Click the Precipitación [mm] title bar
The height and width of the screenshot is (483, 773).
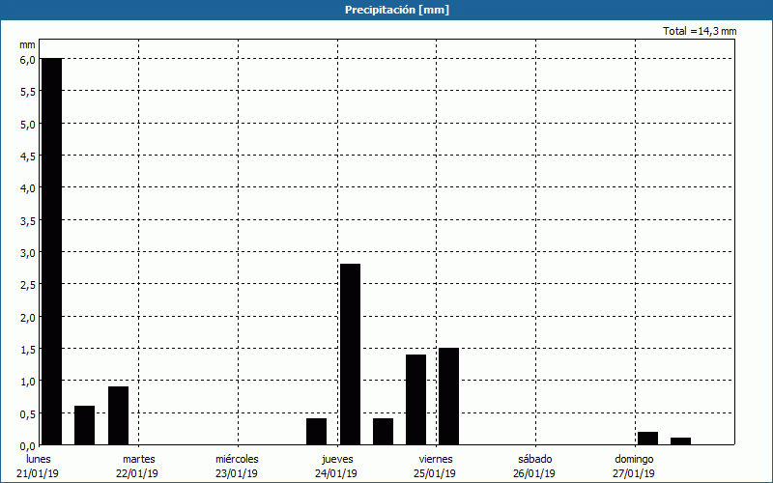click(x=386, y=10)
